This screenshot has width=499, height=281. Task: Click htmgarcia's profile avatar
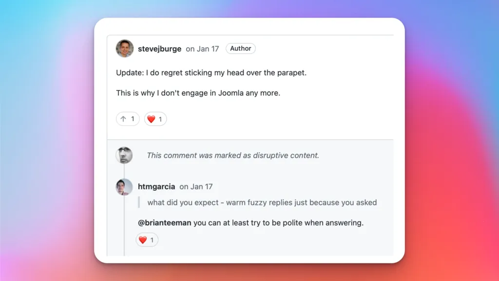click(x=124, y=187)
